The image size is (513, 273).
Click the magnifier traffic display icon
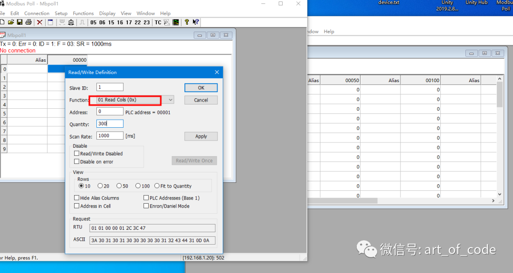click(x=167, y=22)
